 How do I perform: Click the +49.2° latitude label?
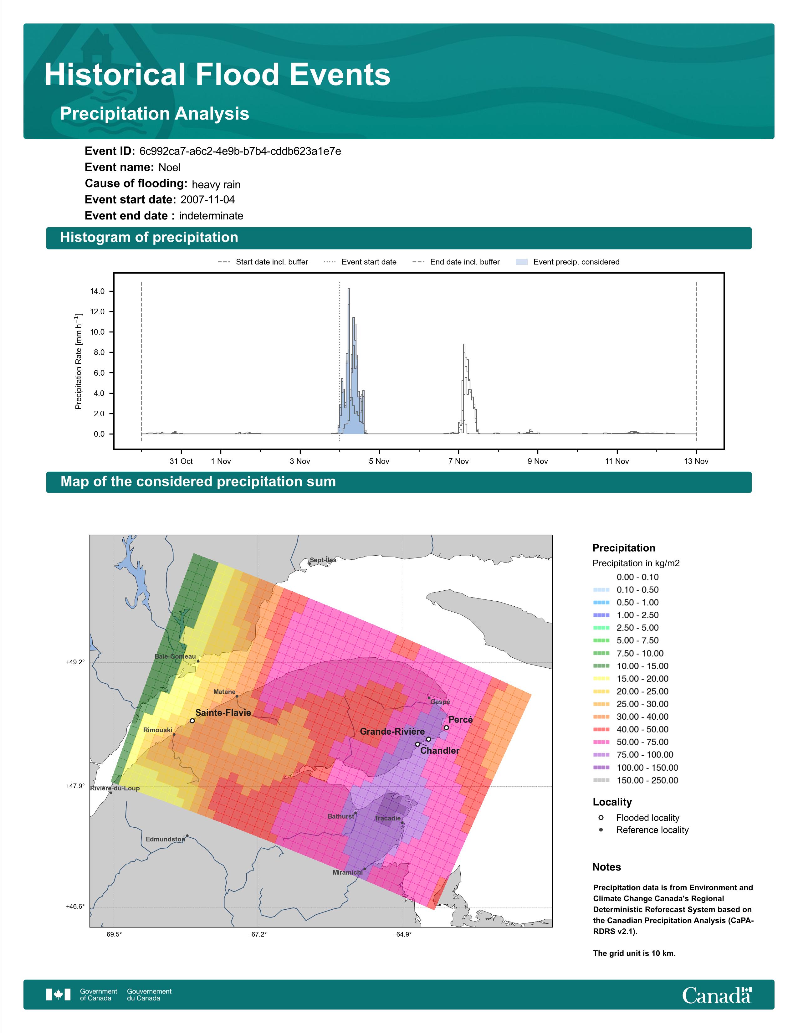(75, 662)
